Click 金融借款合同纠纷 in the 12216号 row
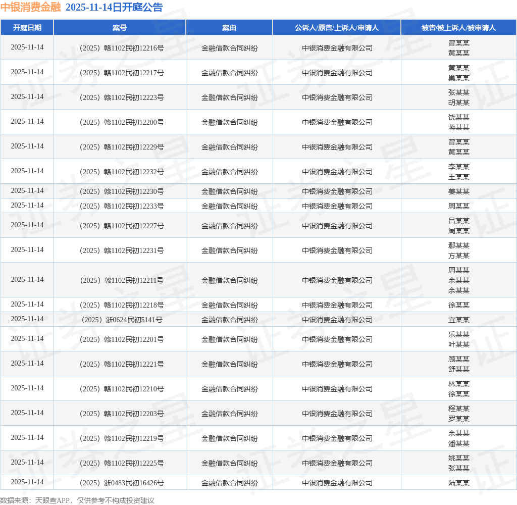Image resolution: width=517 pixels, height=505 pixels. tap(230, 48)
